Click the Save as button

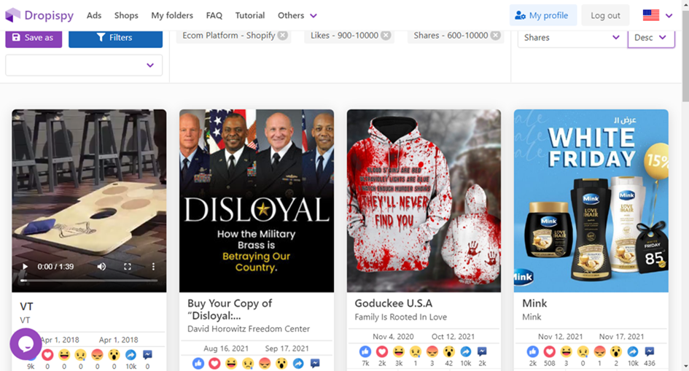(x=34, y=38)
